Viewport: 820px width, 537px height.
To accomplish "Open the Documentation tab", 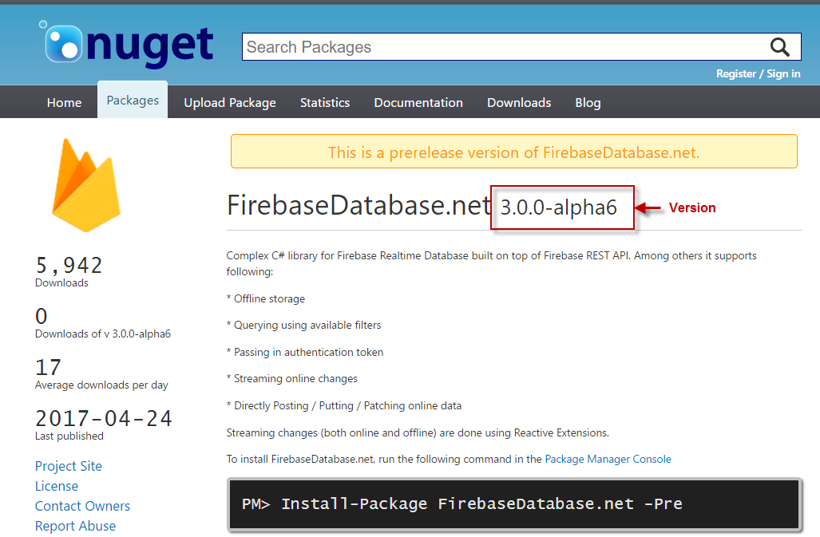I will pos(418,102).
